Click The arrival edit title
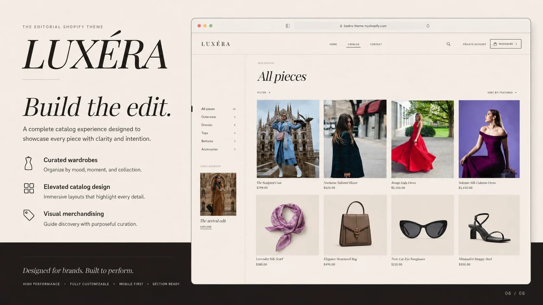Screen dimensions: 543x305 click(213, 221)
